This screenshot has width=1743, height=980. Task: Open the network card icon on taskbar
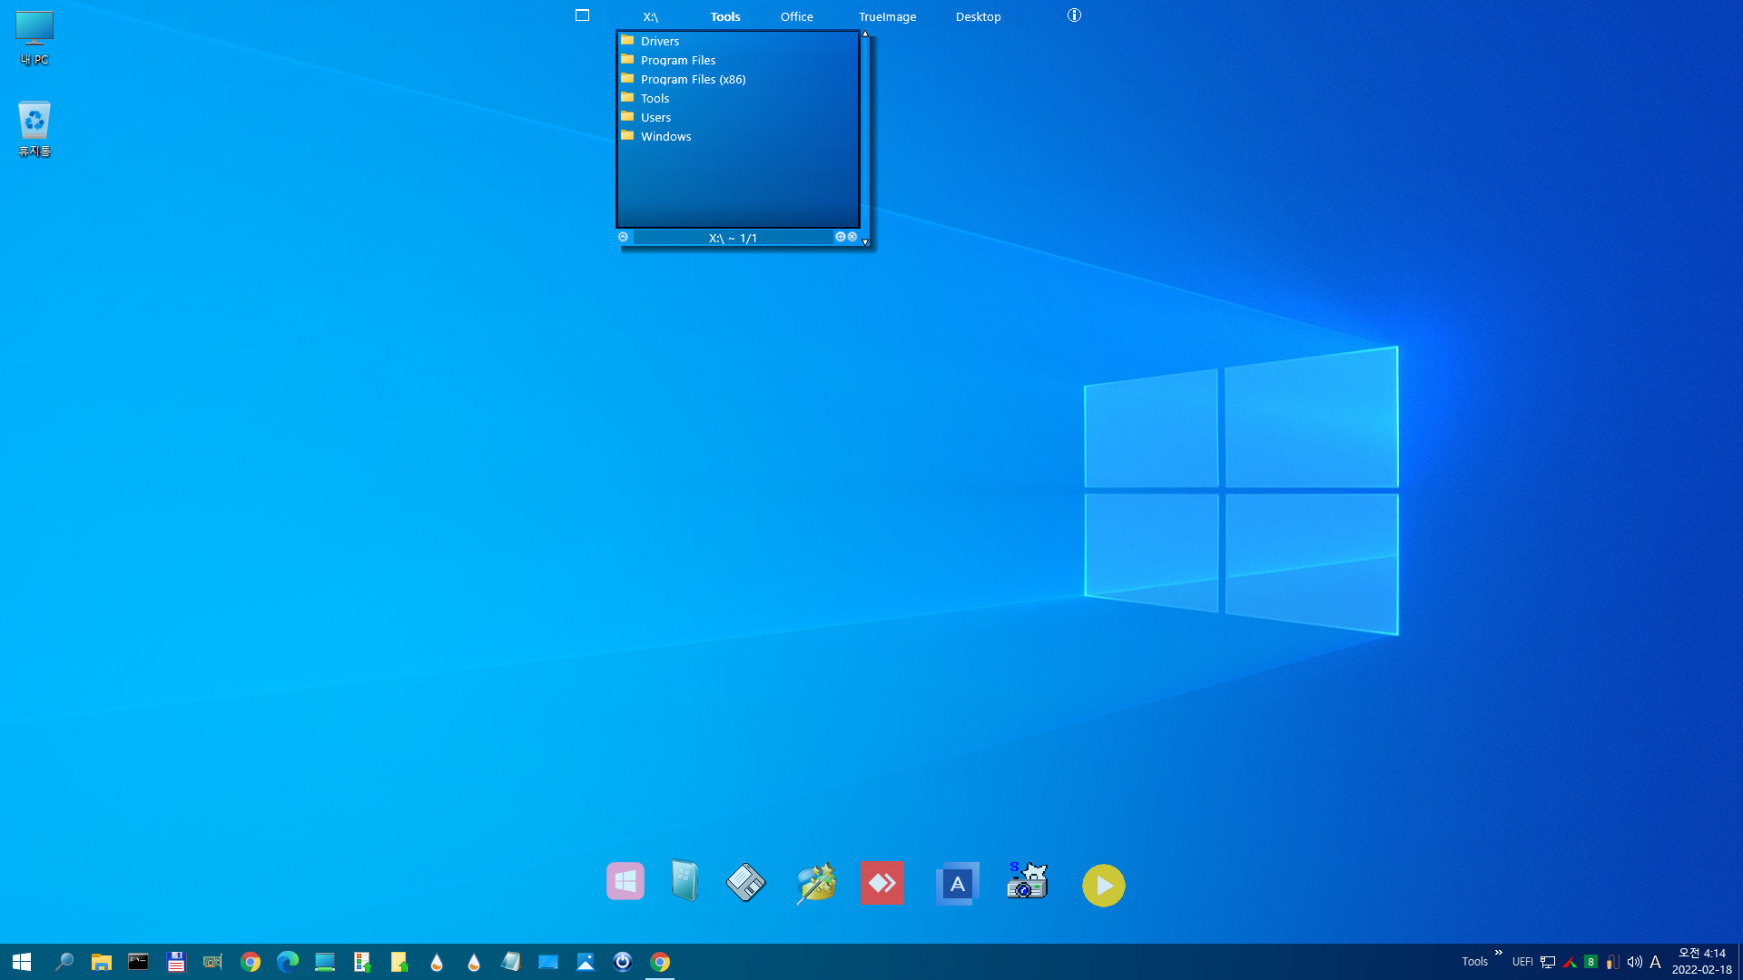212,962
